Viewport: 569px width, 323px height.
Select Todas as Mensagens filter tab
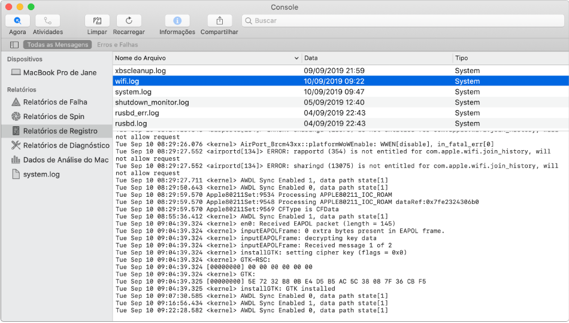click(57, 45)
